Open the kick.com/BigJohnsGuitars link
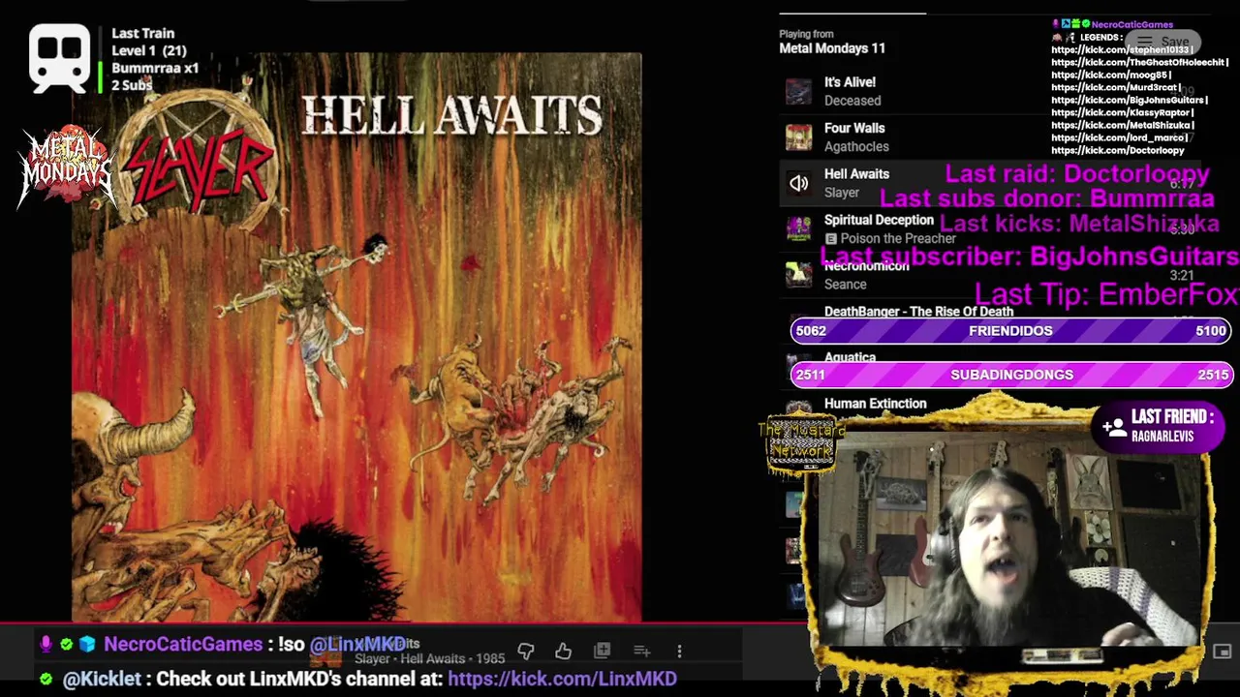Image resolution: width=1240 pixels, height=697 pixels. (1128, 100)
